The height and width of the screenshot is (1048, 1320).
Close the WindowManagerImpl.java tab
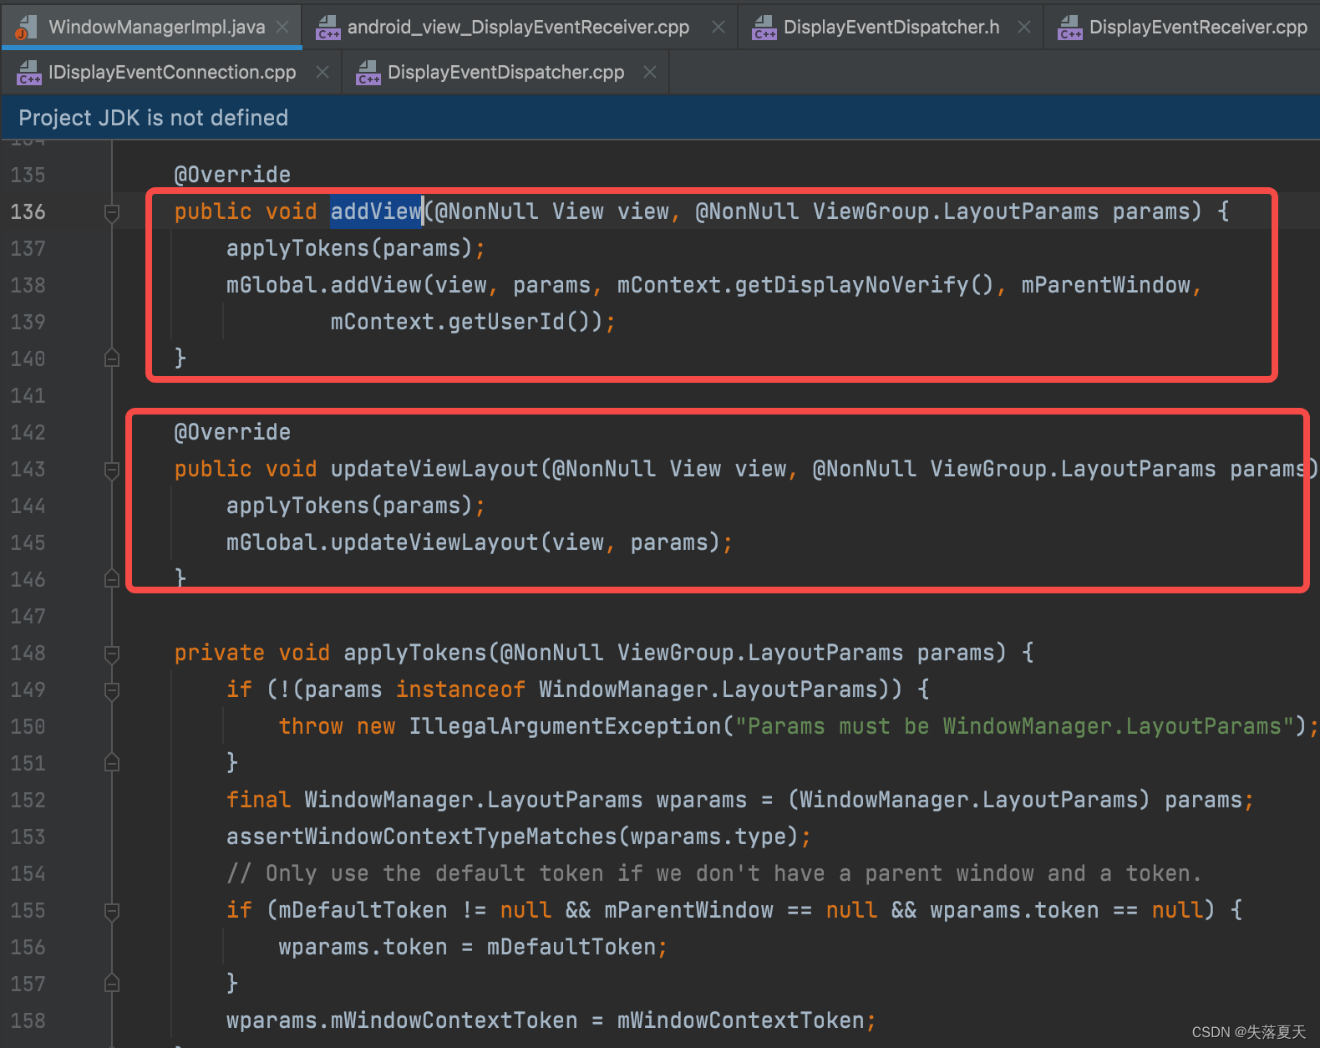[283, 27]
